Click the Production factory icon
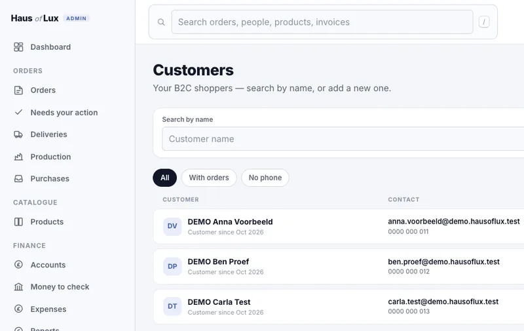The height and width of the screenshot is (331, 524). tap(18, 157)
